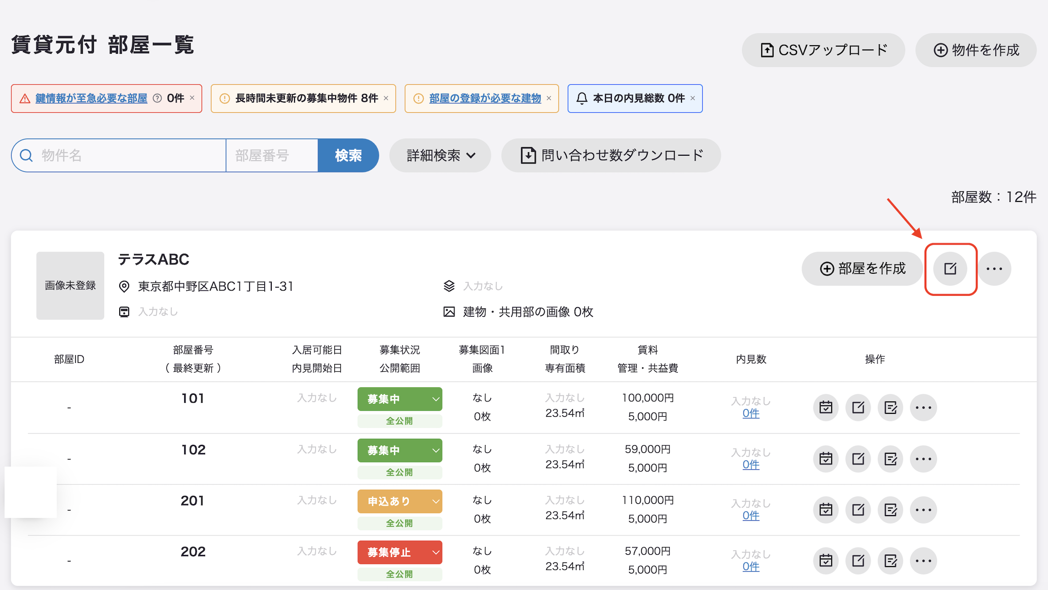The image size is (1048, 590).
Task: Open note form icon for room 201
Action: click(890, 510)
